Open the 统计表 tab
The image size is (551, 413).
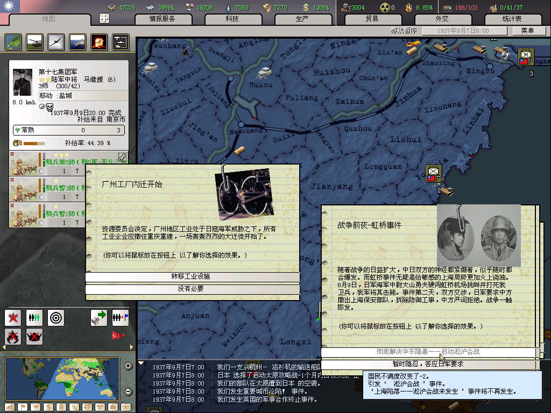click(x=512, y=19)
